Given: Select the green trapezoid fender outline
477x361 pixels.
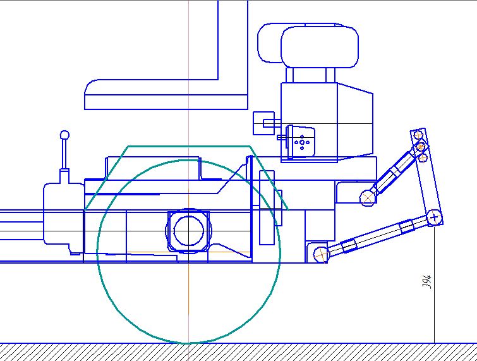Looking at the screenshot, I should 186,178.
